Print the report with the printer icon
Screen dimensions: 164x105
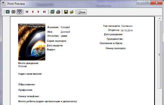point(58,12)
